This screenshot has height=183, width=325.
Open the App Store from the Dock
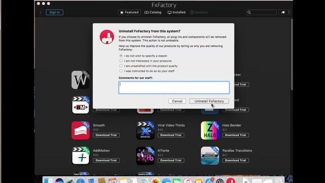tap(209, 180)
